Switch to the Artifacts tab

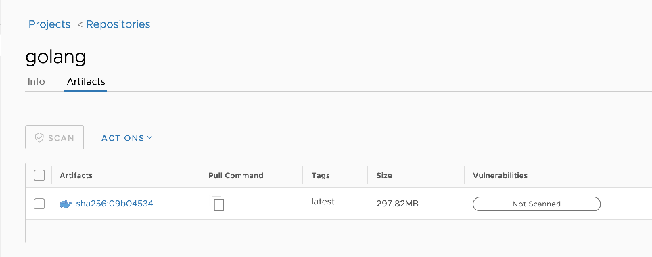pos(86,81)
